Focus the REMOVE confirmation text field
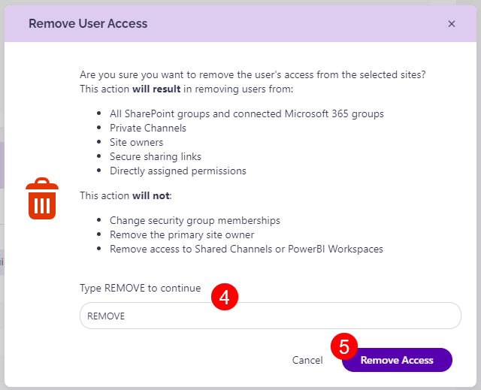481x390 pixels. coord(270,316)
